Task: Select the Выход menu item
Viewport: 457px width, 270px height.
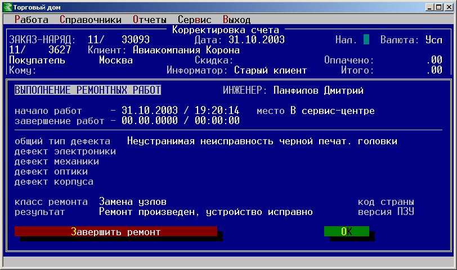Action: click(x=236, y=20)
